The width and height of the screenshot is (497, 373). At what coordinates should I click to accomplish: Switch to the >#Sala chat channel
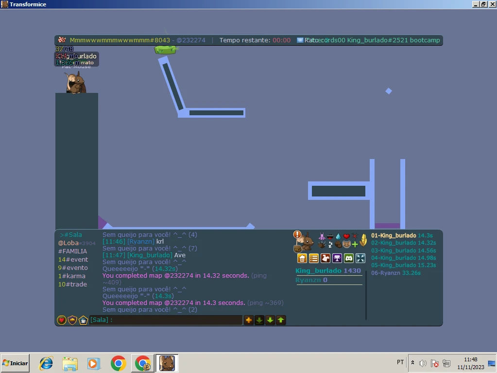tap(70, 235)
